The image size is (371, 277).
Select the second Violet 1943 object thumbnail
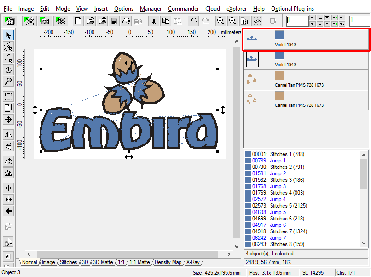(x=252, y=59)
